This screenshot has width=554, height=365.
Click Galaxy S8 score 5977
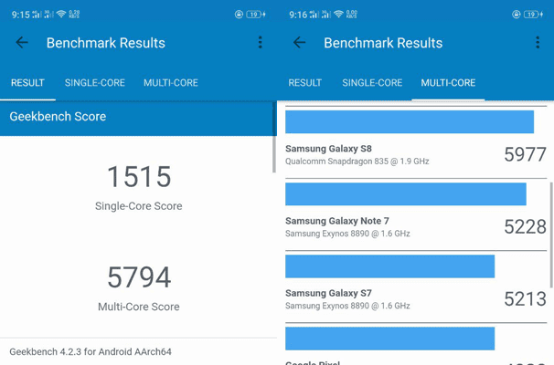[525, 154]
